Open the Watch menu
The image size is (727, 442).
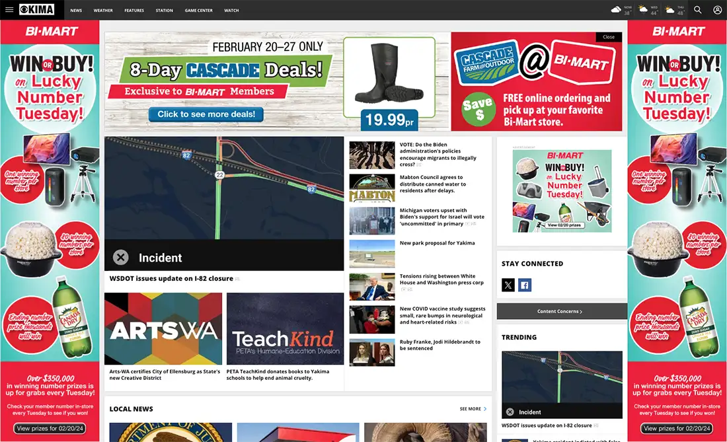231,10
